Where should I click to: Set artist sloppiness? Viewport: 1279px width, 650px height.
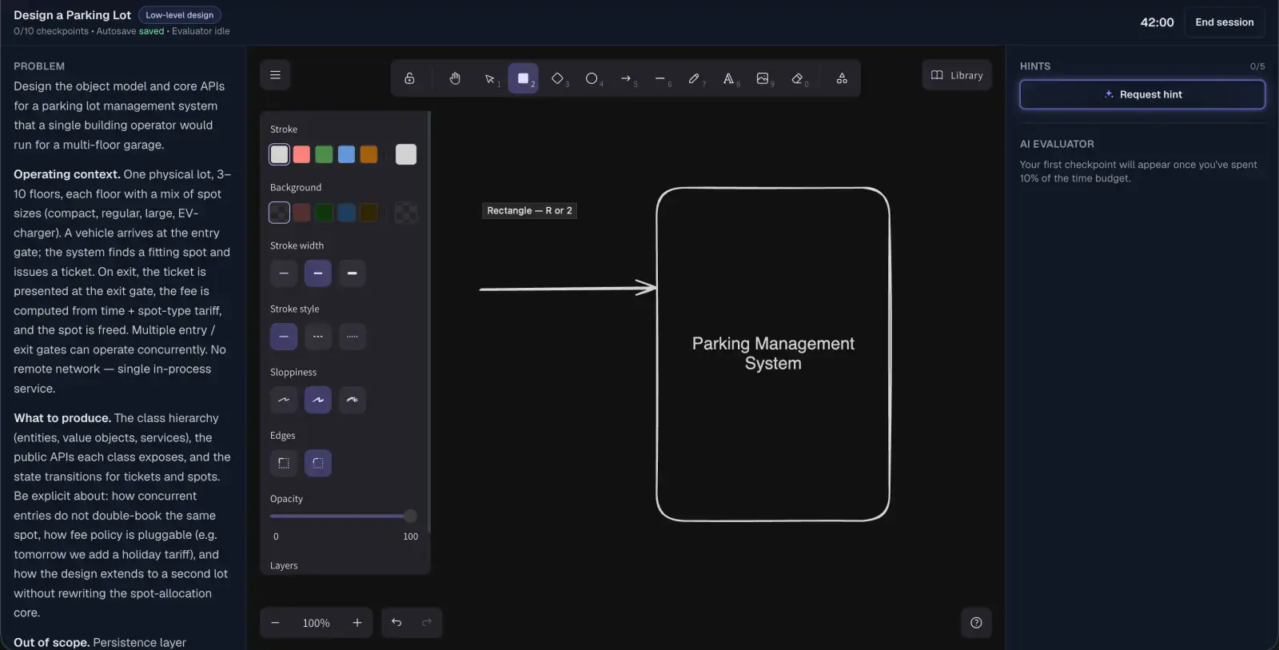[x=318, y=400]
